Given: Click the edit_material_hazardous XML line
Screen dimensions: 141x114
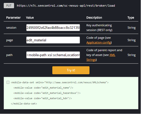Looking at the screenshot, I should 47,93.
